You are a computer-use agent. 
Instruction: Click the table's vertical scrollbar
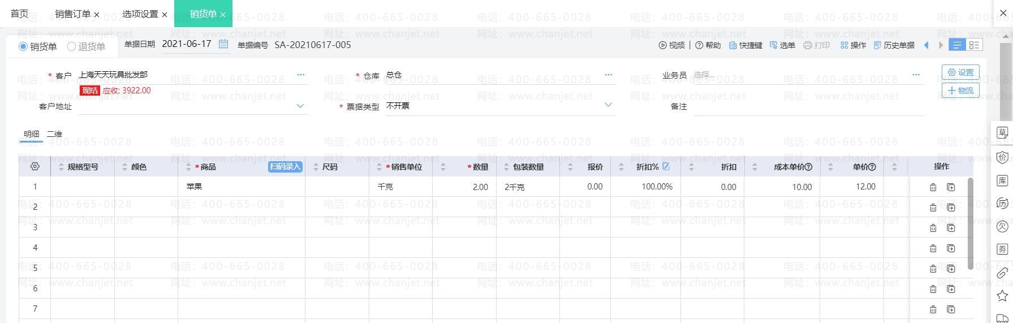click(970, 223)
